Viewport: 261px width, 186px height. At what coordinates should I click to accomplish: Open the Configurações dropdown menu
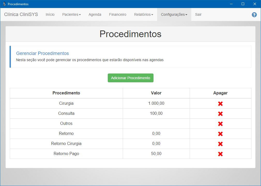coord(174,15)
